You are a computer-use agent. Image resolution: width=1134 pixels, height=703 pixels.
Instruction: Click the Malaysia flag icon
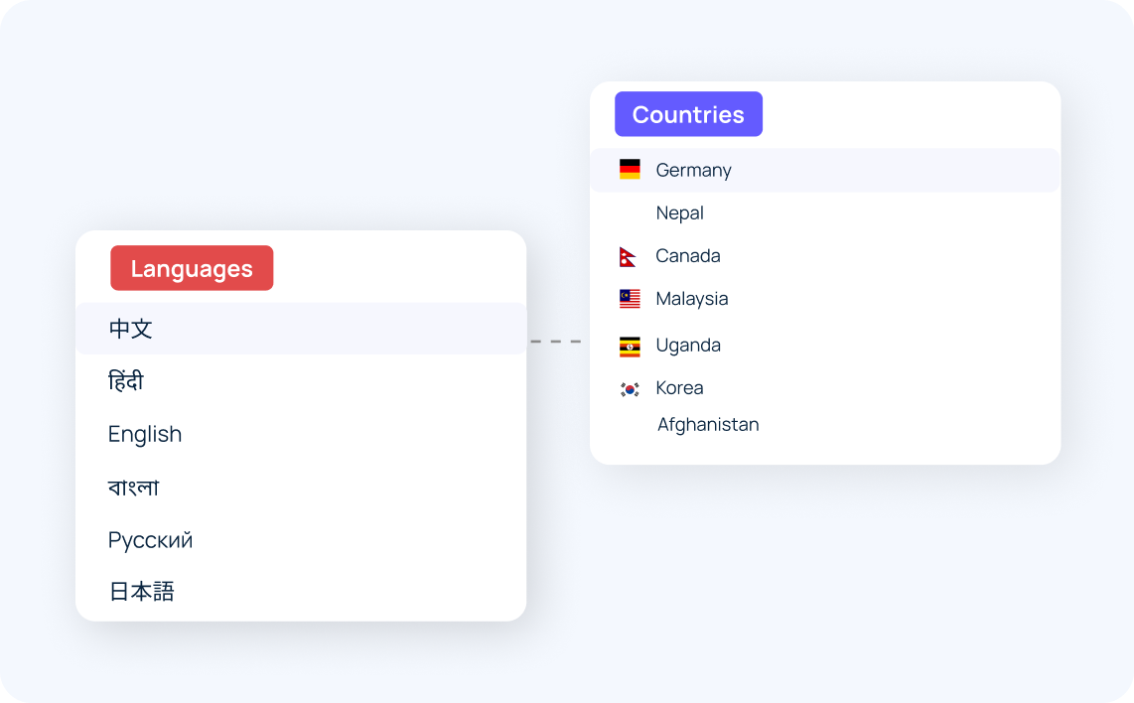pyautogui.click(x=630, y=299)
